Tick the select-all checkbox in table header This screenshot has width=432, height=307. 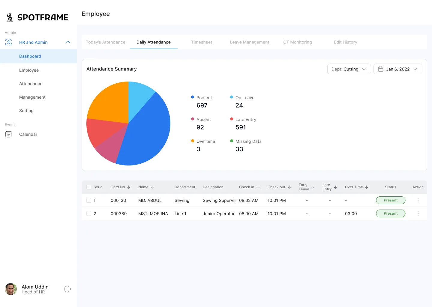(x=89, y=187)
